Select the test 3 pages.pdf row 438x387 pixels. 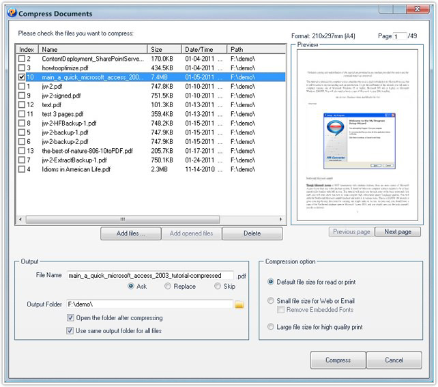point(151,114)
